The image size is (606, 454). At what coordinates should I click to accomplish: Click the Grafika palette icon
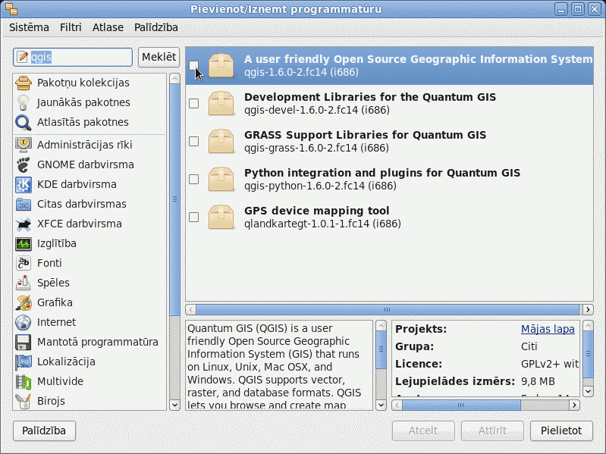tap(24, 302)
